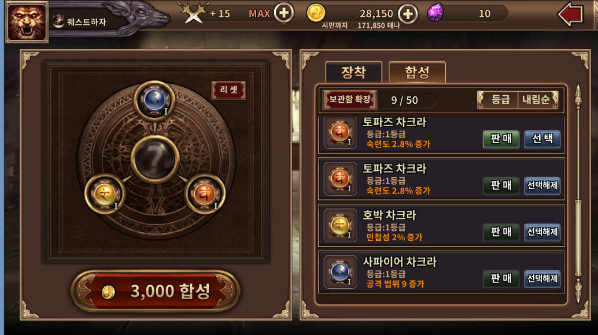Screen dimensions: 598x335
Task: Deselect the sapphire chakra with 선택해제
Action: (542, 278)
